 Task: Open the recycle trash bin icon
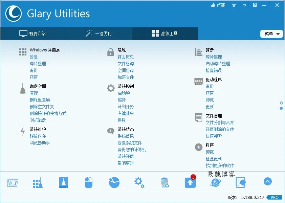[x=165, y=182]
